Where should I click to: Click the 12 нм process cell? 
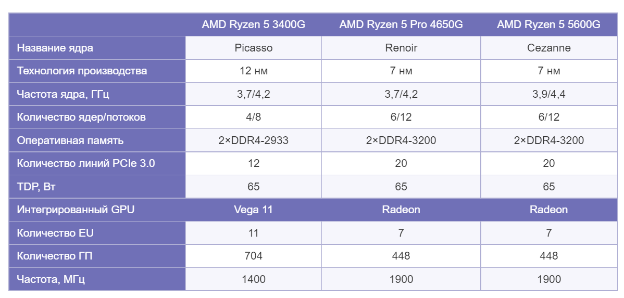253,71
